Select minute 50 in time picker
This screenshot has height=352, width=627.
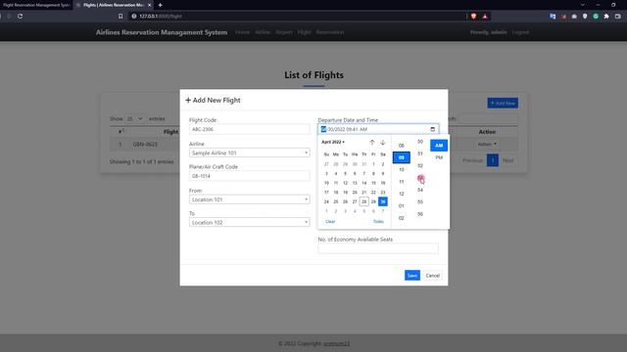[420, 142]
